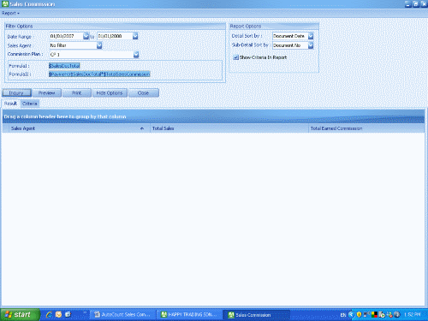Expand the Commission Plan dropdown
The width and height of the screenshot is (428, 321).
click(136, 55)
